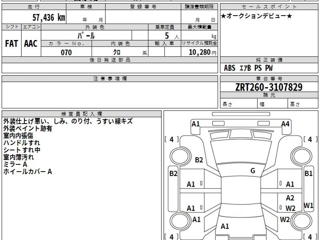
Task: Click the 純正装備 header
Action: 269,60
